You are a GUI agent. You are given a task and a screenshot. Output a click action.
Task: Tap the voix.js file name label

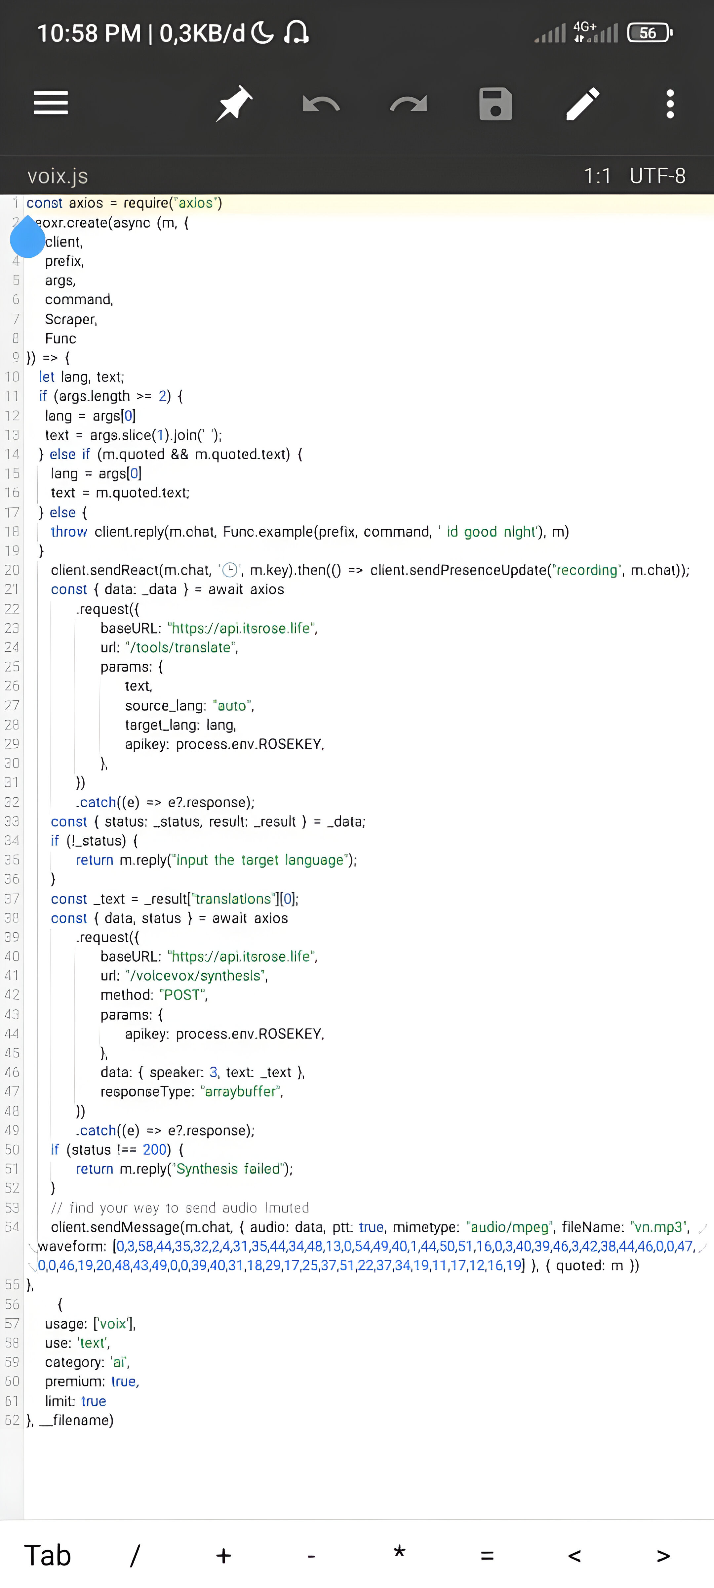(58, 176)
